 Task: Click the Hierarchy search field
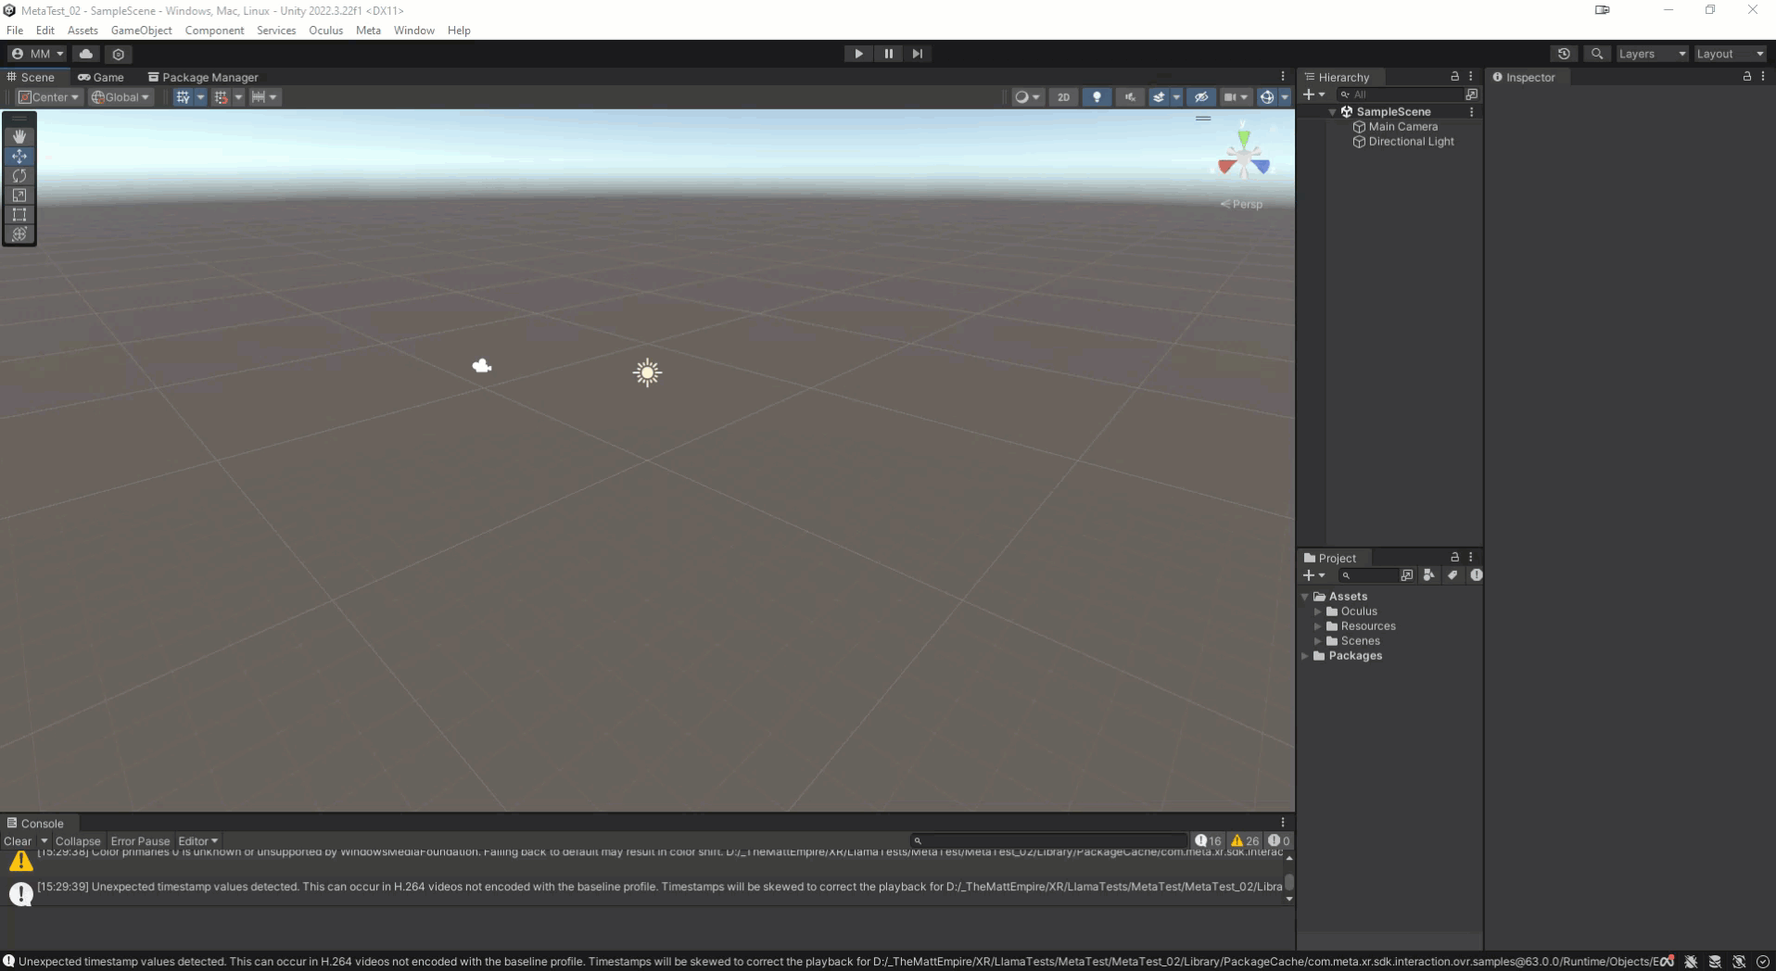(x=1402, y=95)
